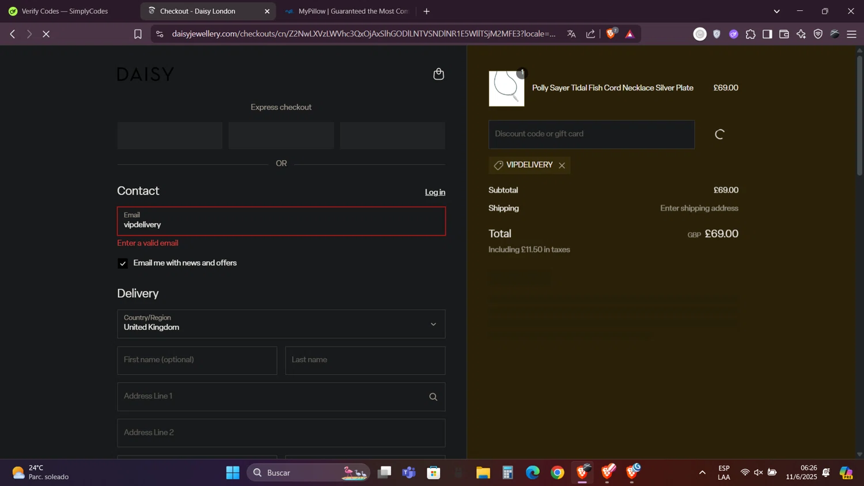Focus the Last name field

click(x=365, y=360)
